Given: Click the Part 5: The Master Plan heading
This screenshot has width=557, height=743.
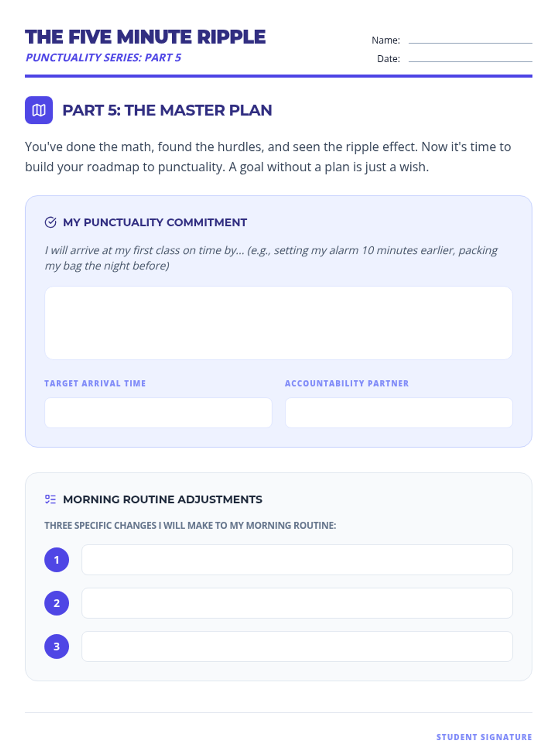Looking at the screenshot, I should (167, 110).
